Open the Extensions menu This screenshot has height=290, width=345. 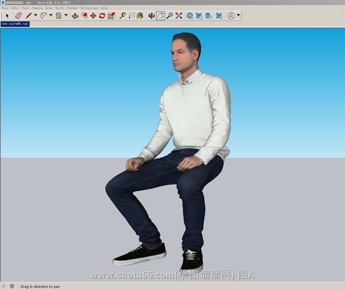(89, 8)
